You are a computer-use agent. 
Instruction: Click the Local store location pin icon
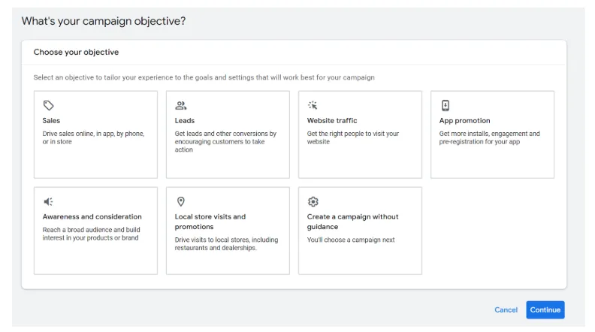coord(180,201)
